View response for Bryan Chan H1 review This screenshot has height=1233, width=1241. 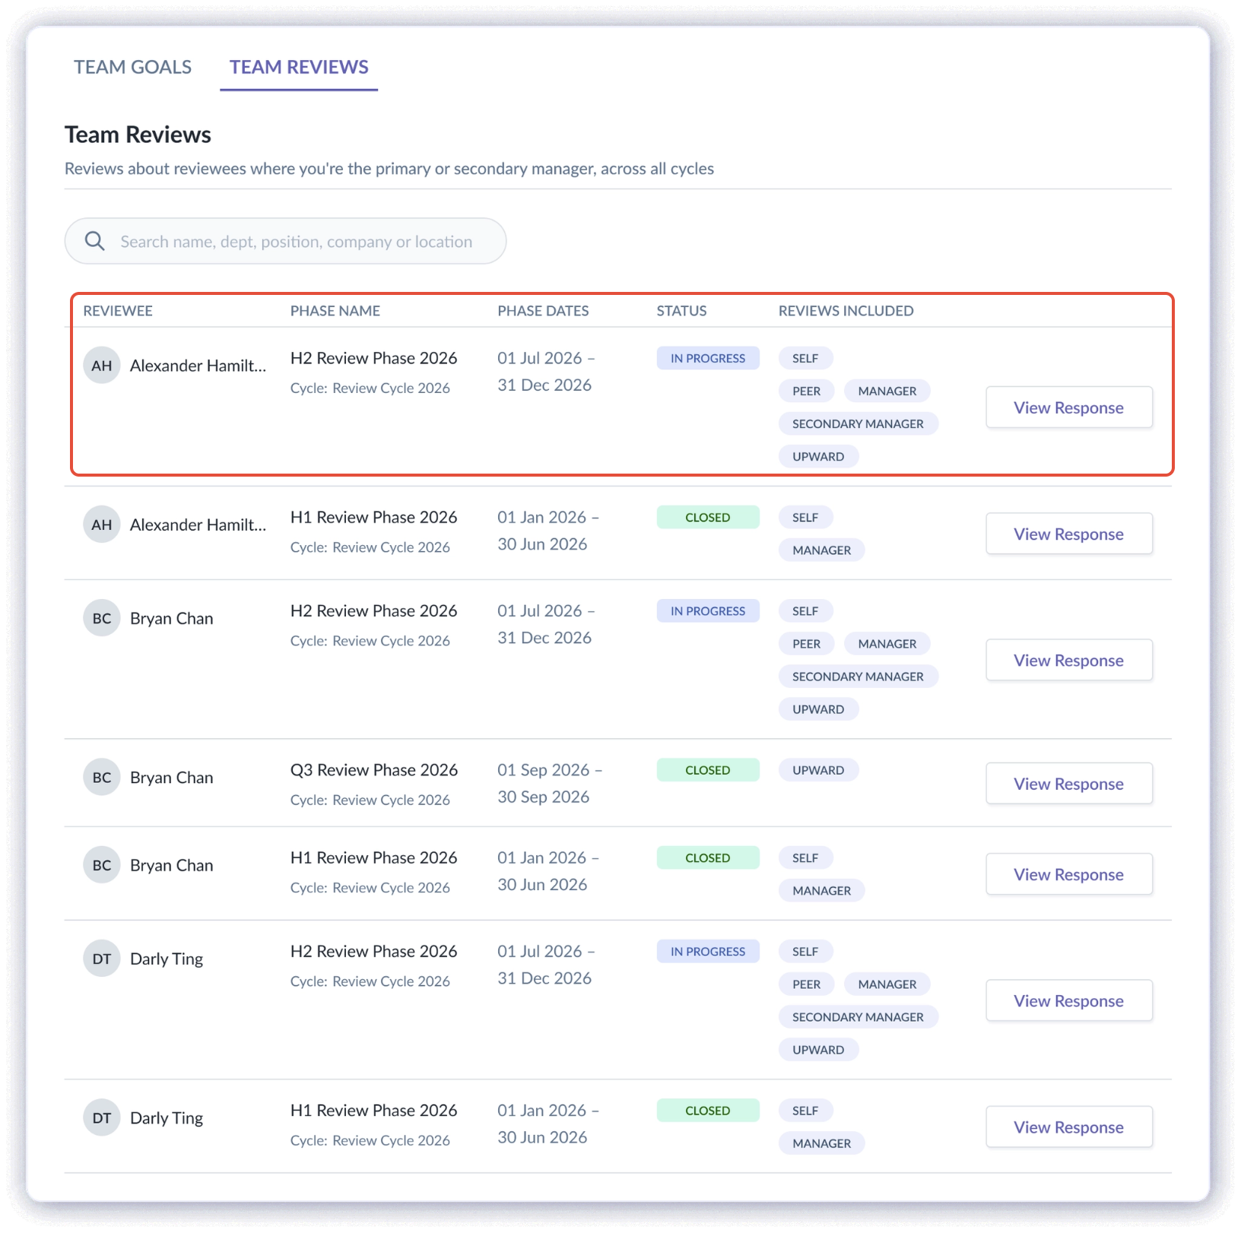tap(1068, 874)
